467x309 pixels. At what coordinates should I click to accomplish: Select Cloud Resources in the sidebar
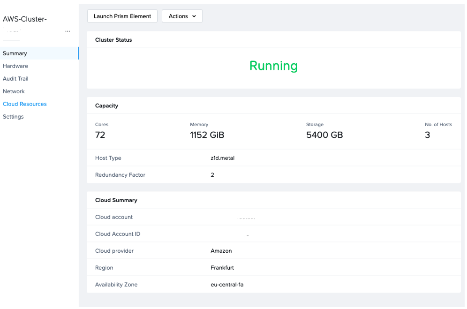pos(24,104)
